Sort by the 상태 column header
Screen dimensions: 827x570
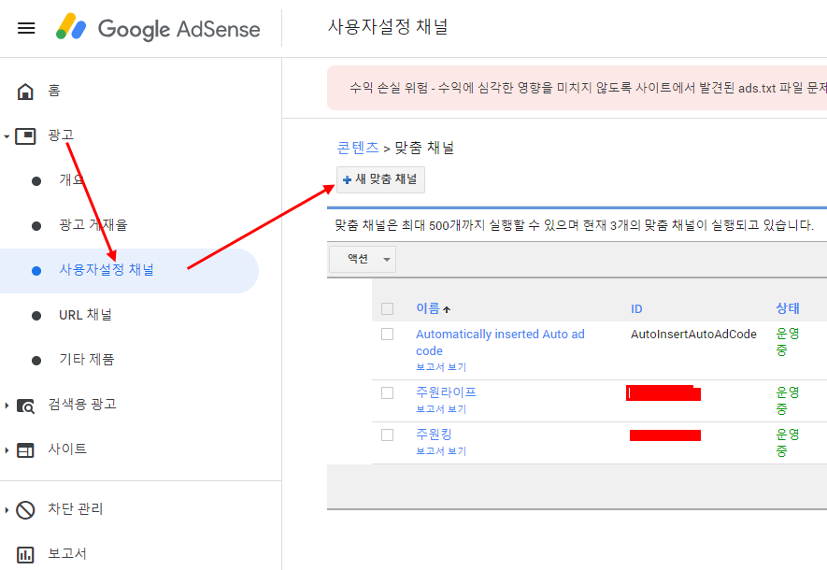click(x=788, y=308)
